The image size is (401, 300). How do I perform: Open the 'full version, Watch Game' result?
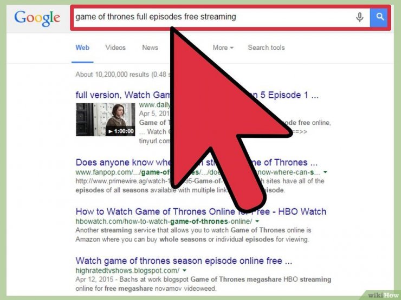point(197,95)
